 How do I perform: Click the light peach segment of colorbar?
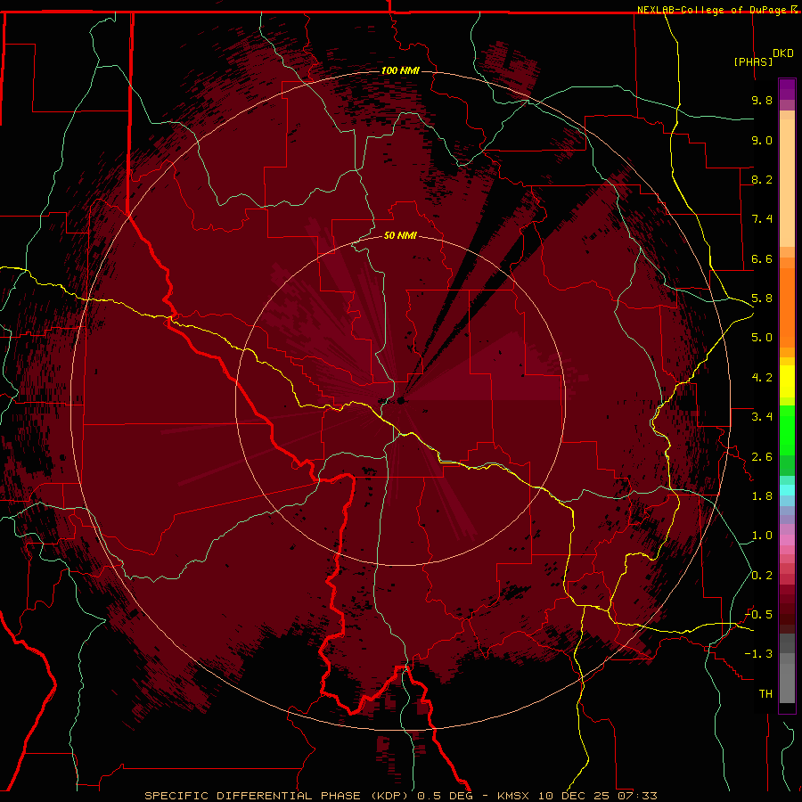(x=787, y=184)
